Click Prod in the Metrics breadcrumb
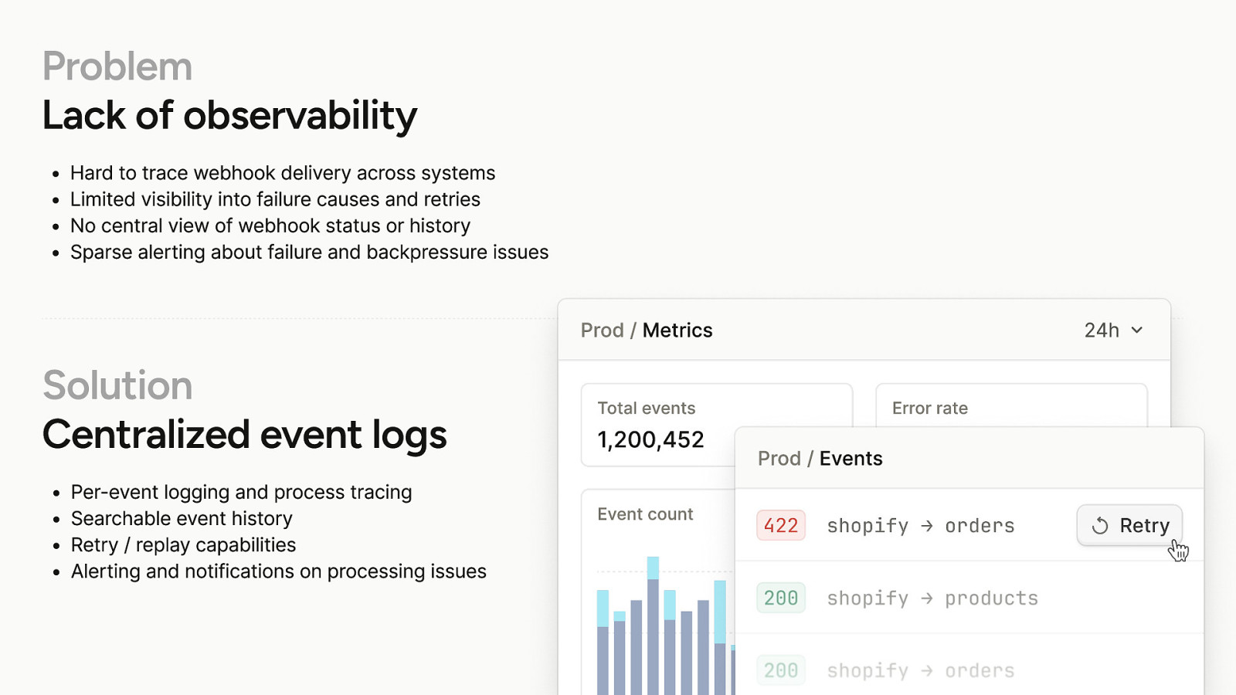Screen dimensions: 1236x695 pos(602,331)
